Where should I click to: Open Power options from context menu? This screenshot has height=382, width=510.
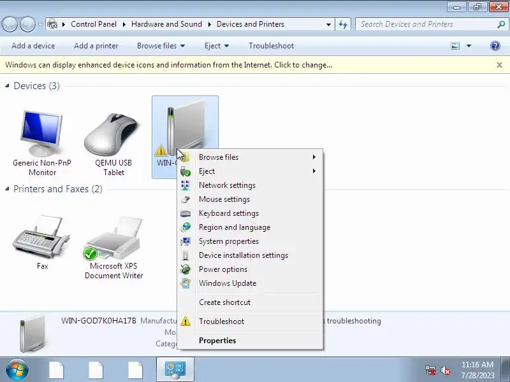250,269
